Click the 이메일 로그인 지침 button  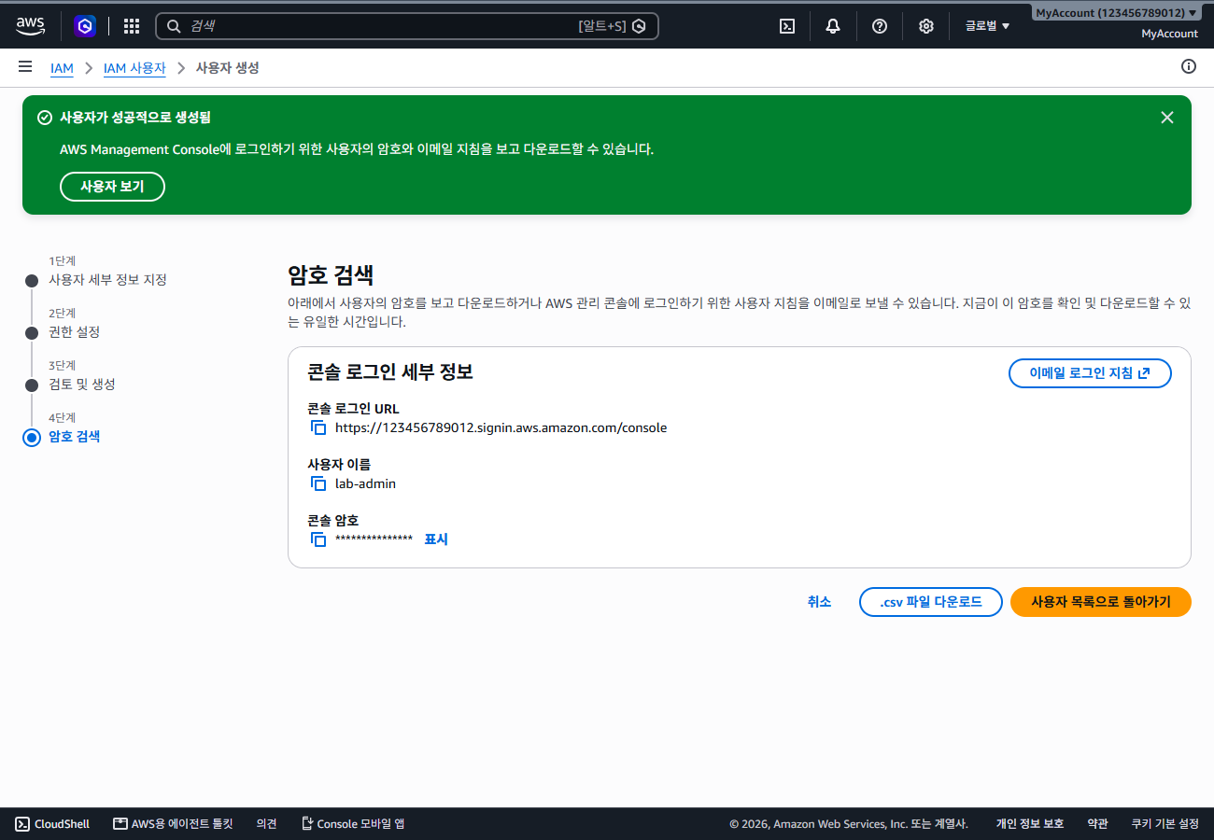[x=1090, y=373]
